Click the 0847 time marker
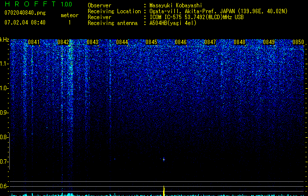308x196 pixels. [x=210, y=42]
